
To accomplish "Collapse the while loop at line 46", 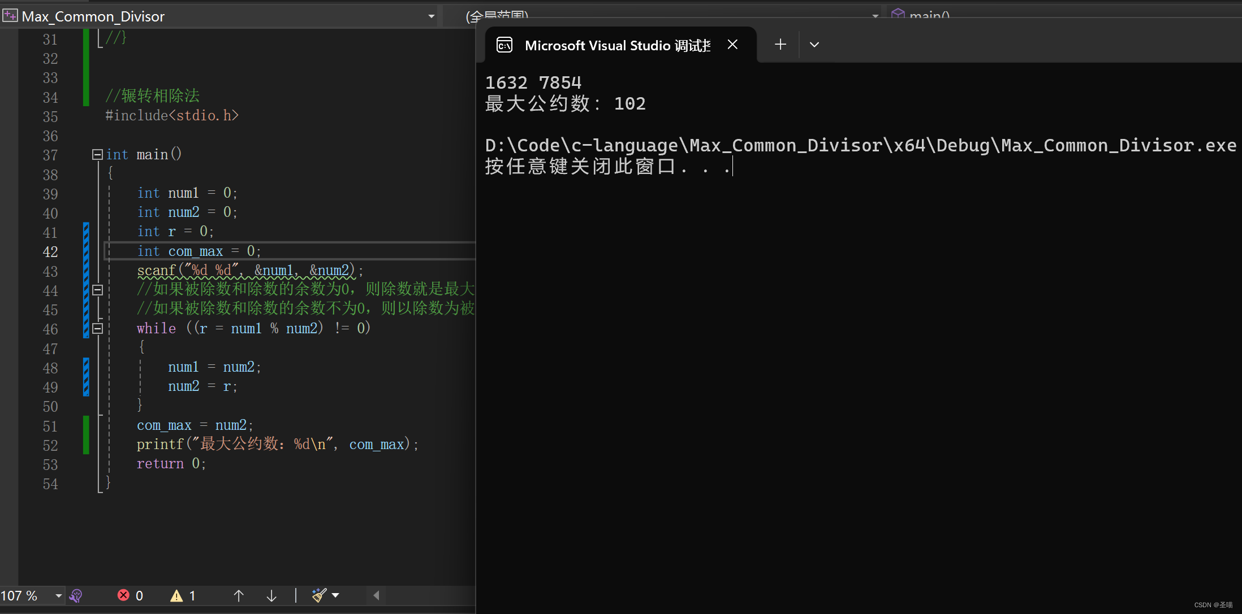I will coord(97,328).
